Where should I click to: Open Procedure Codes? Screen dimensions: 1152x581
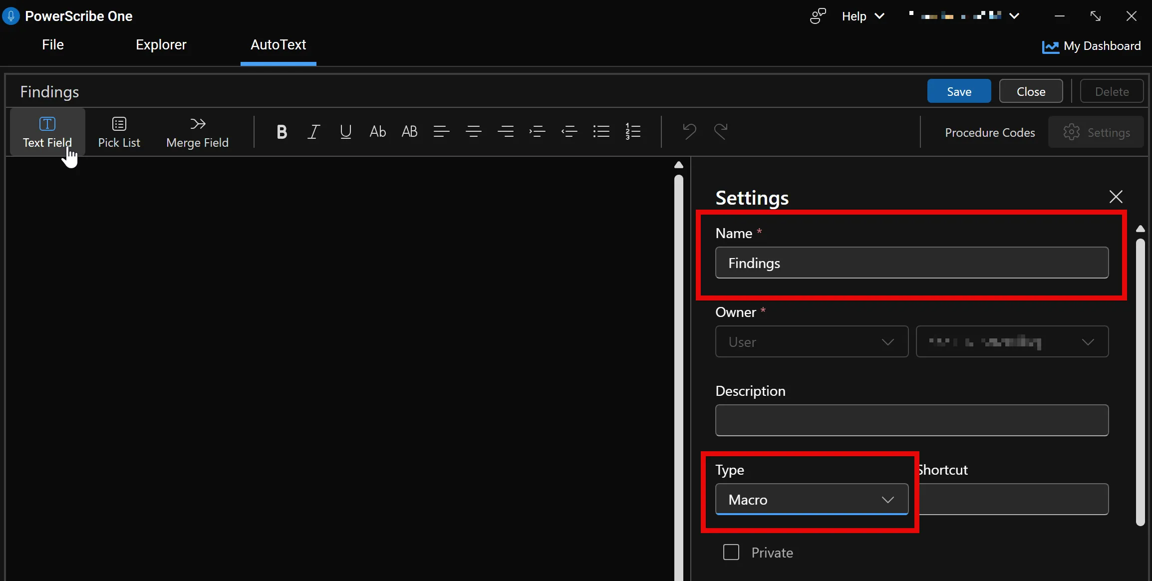click(x=990, y=132)
